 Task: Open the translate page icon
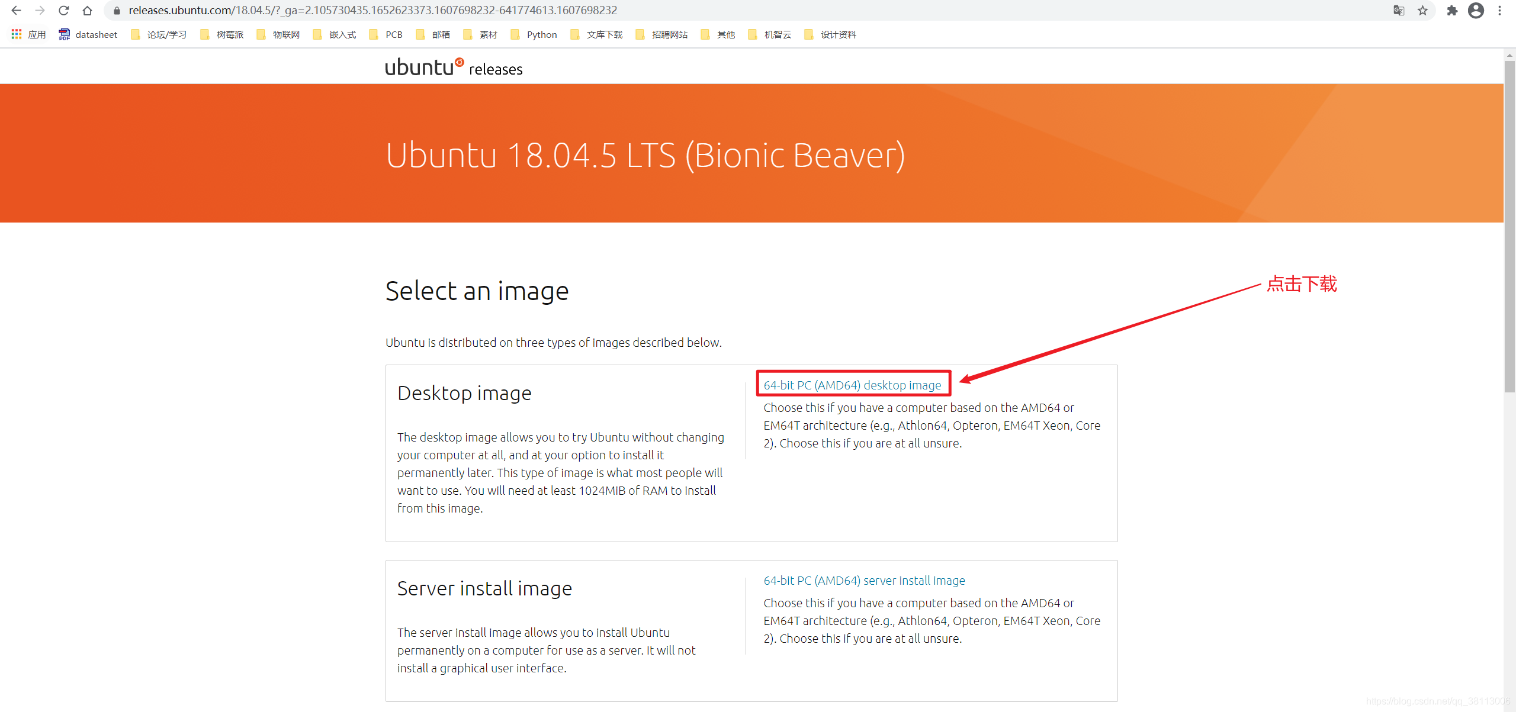coord(1399,10)
